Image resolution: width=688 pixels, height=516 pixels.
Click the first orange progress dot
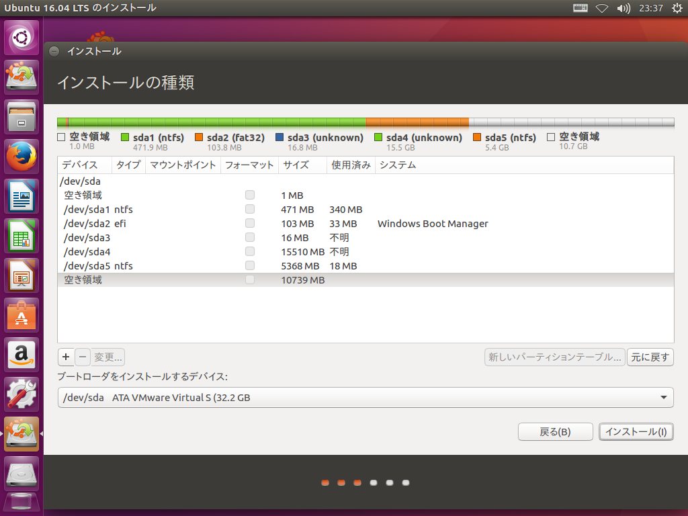pos(325,482)
